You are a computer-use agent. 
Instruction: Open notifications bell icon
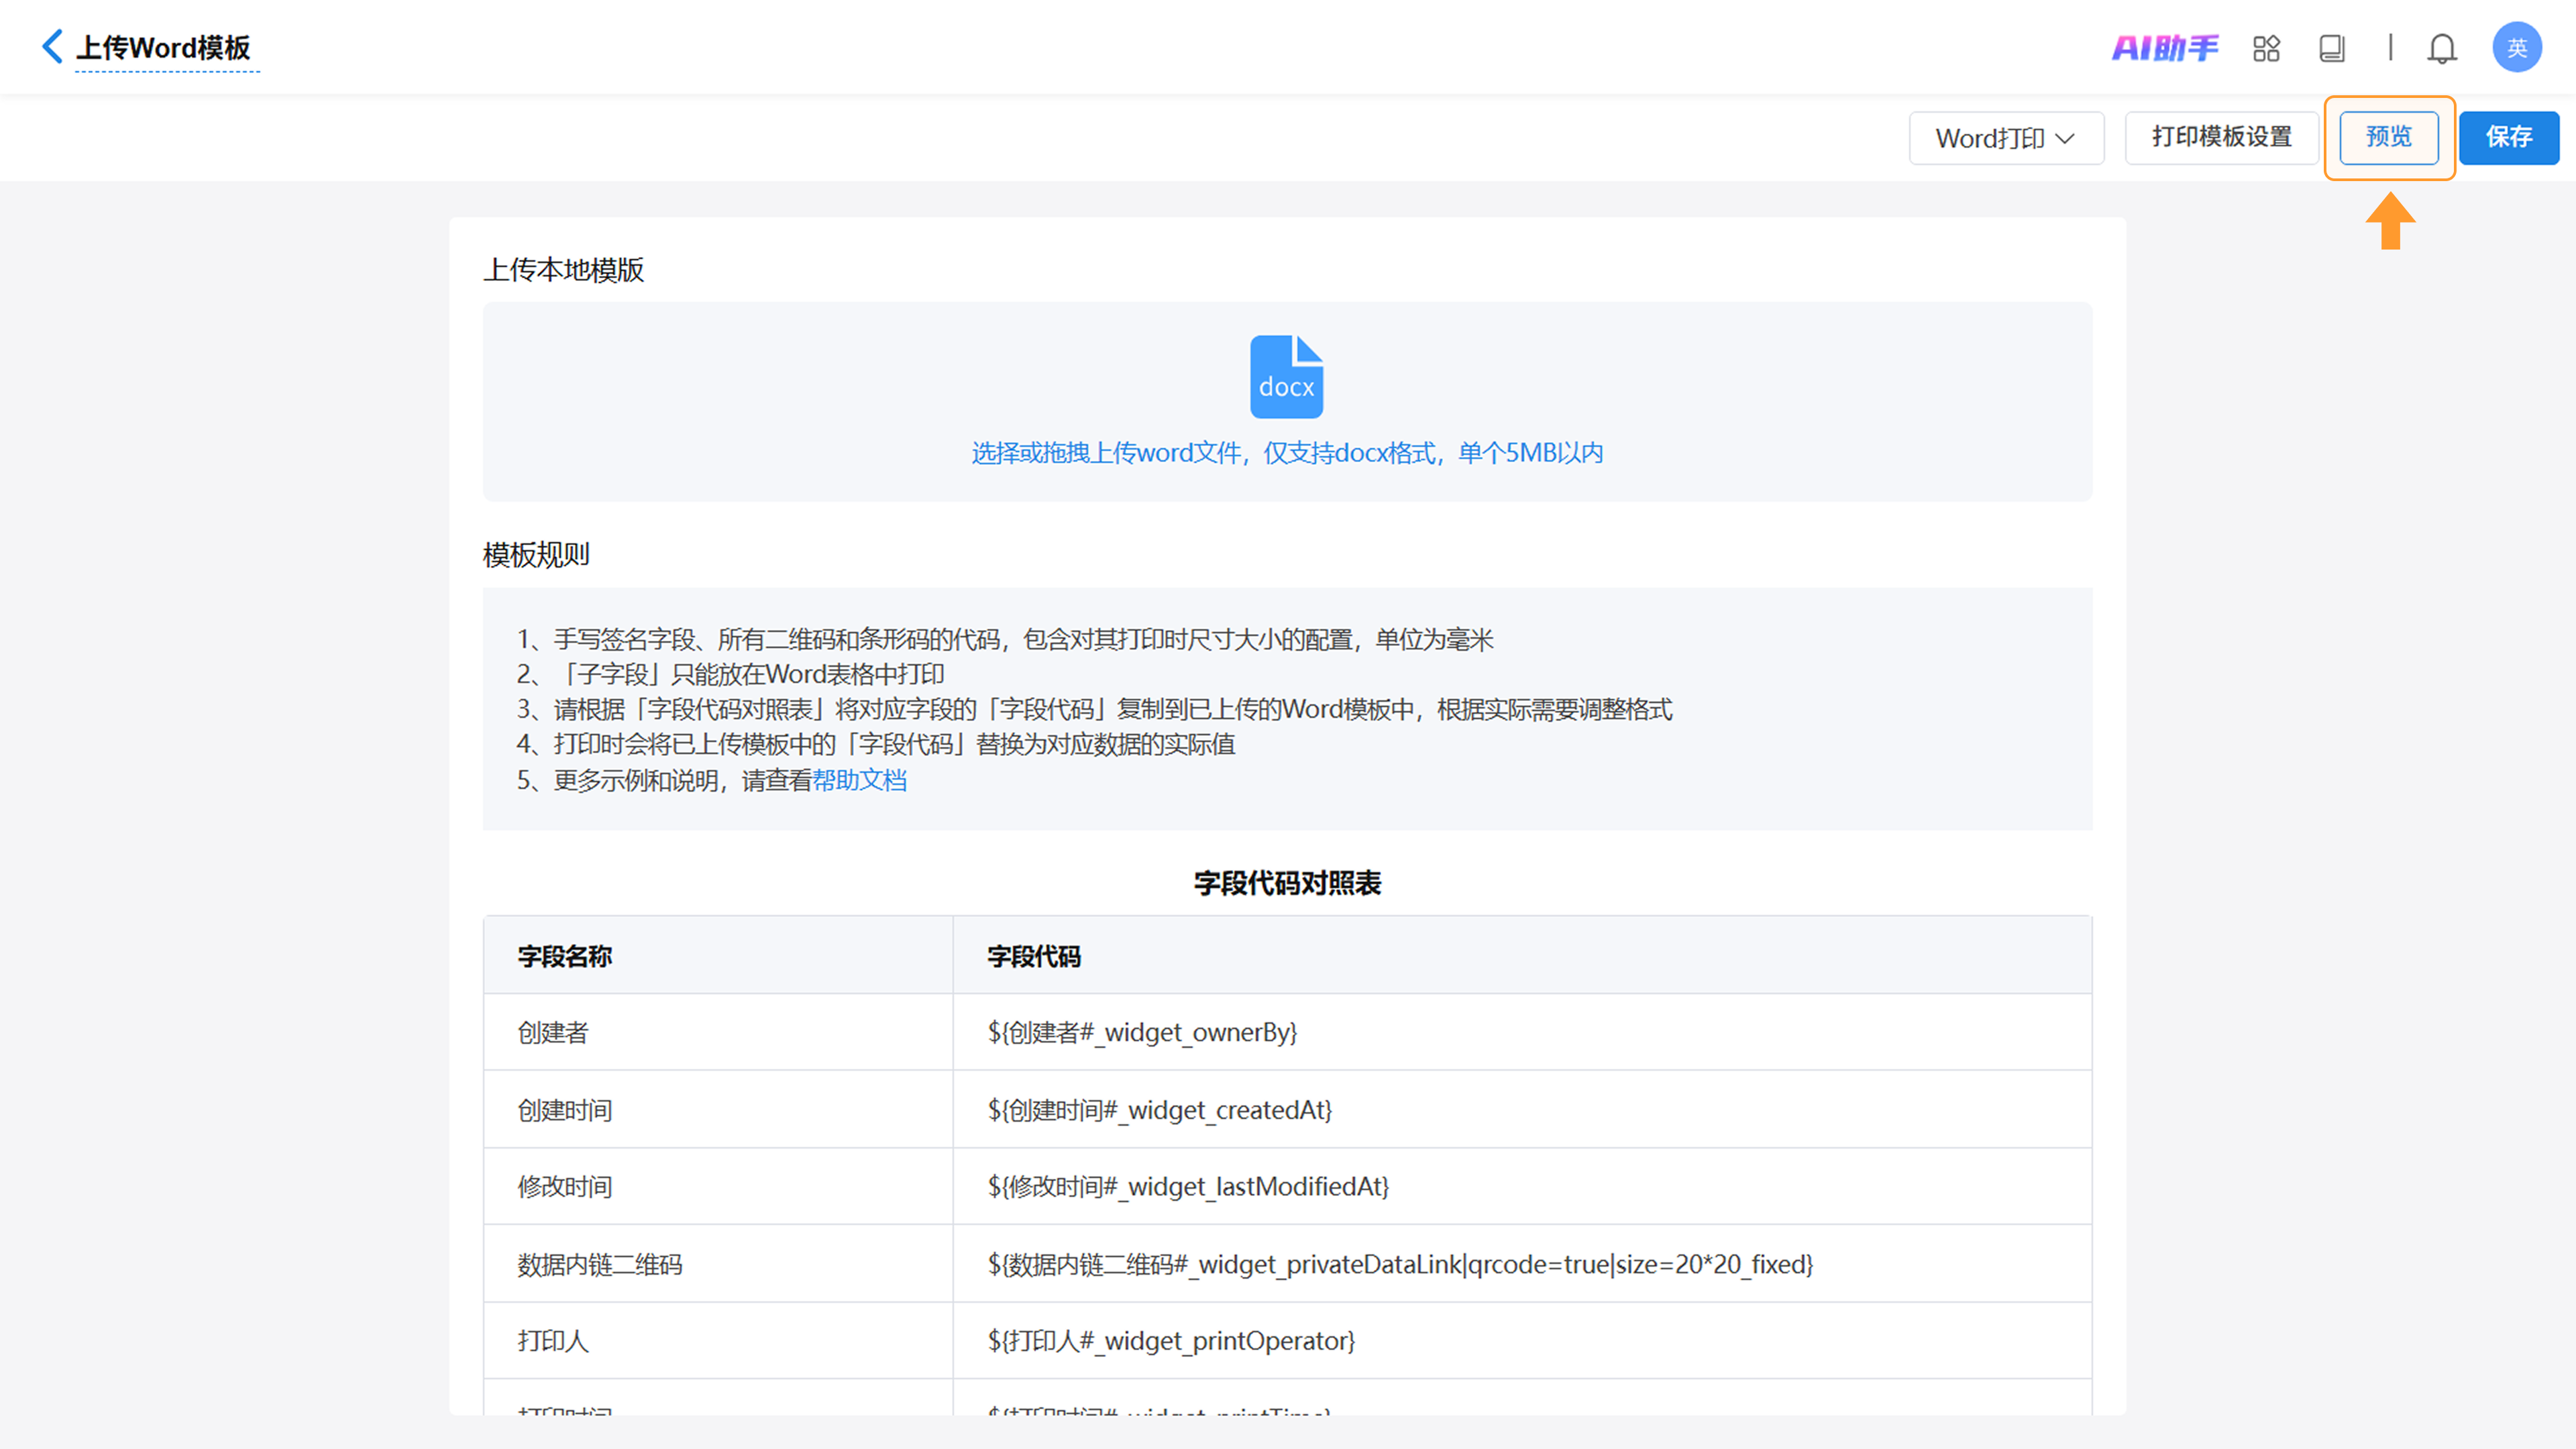click(x=2442, y=48)
